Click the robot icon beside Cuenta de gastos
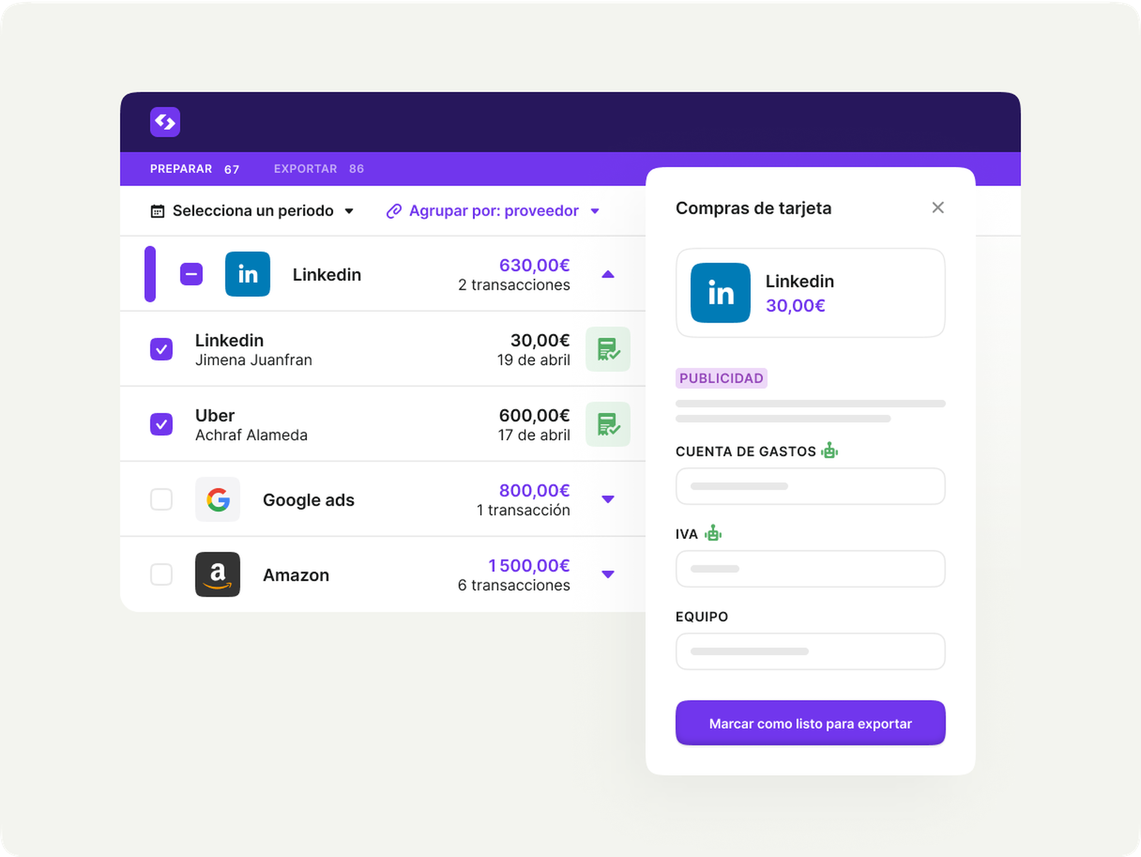Screen dimensions: 1141x857 click(829, 451)
